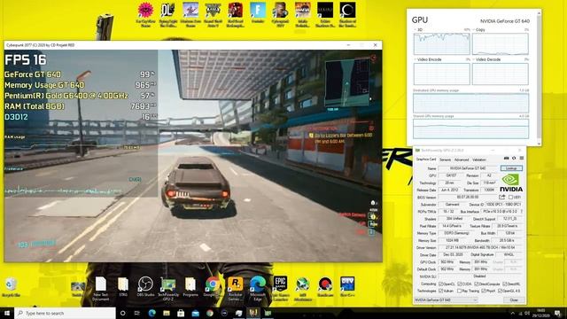Image resolution: width=567 pixels, height=319 pixels.
Task: Switch to Graphics Card tab in GPU-Z
Action: (426, 159)
